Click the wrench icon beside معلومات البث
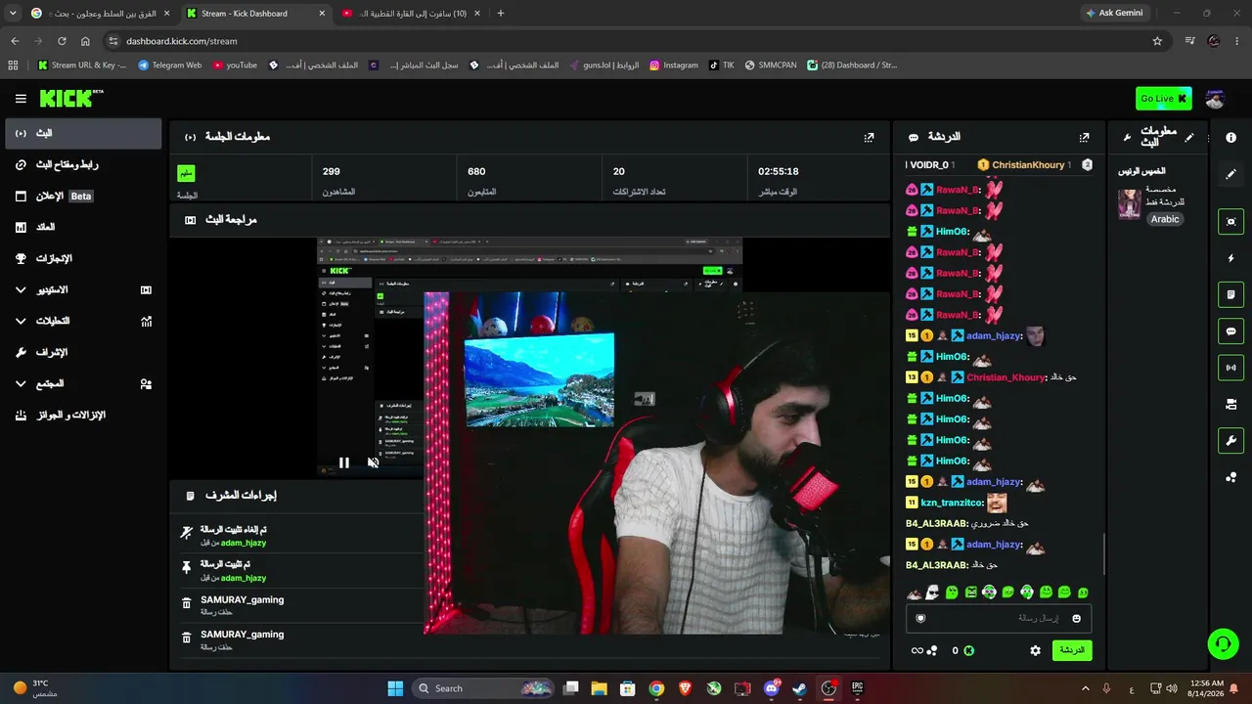Image resolution: width=1252 pixels, height=704 pixels. point(1127,138)
